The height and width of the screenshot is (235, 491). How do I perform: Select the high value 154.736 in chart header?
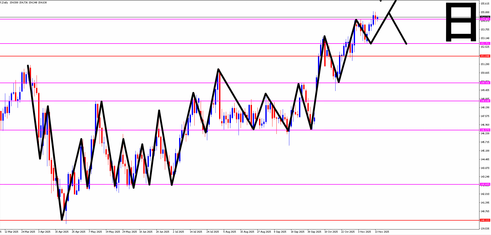click(x=23, y=3)
